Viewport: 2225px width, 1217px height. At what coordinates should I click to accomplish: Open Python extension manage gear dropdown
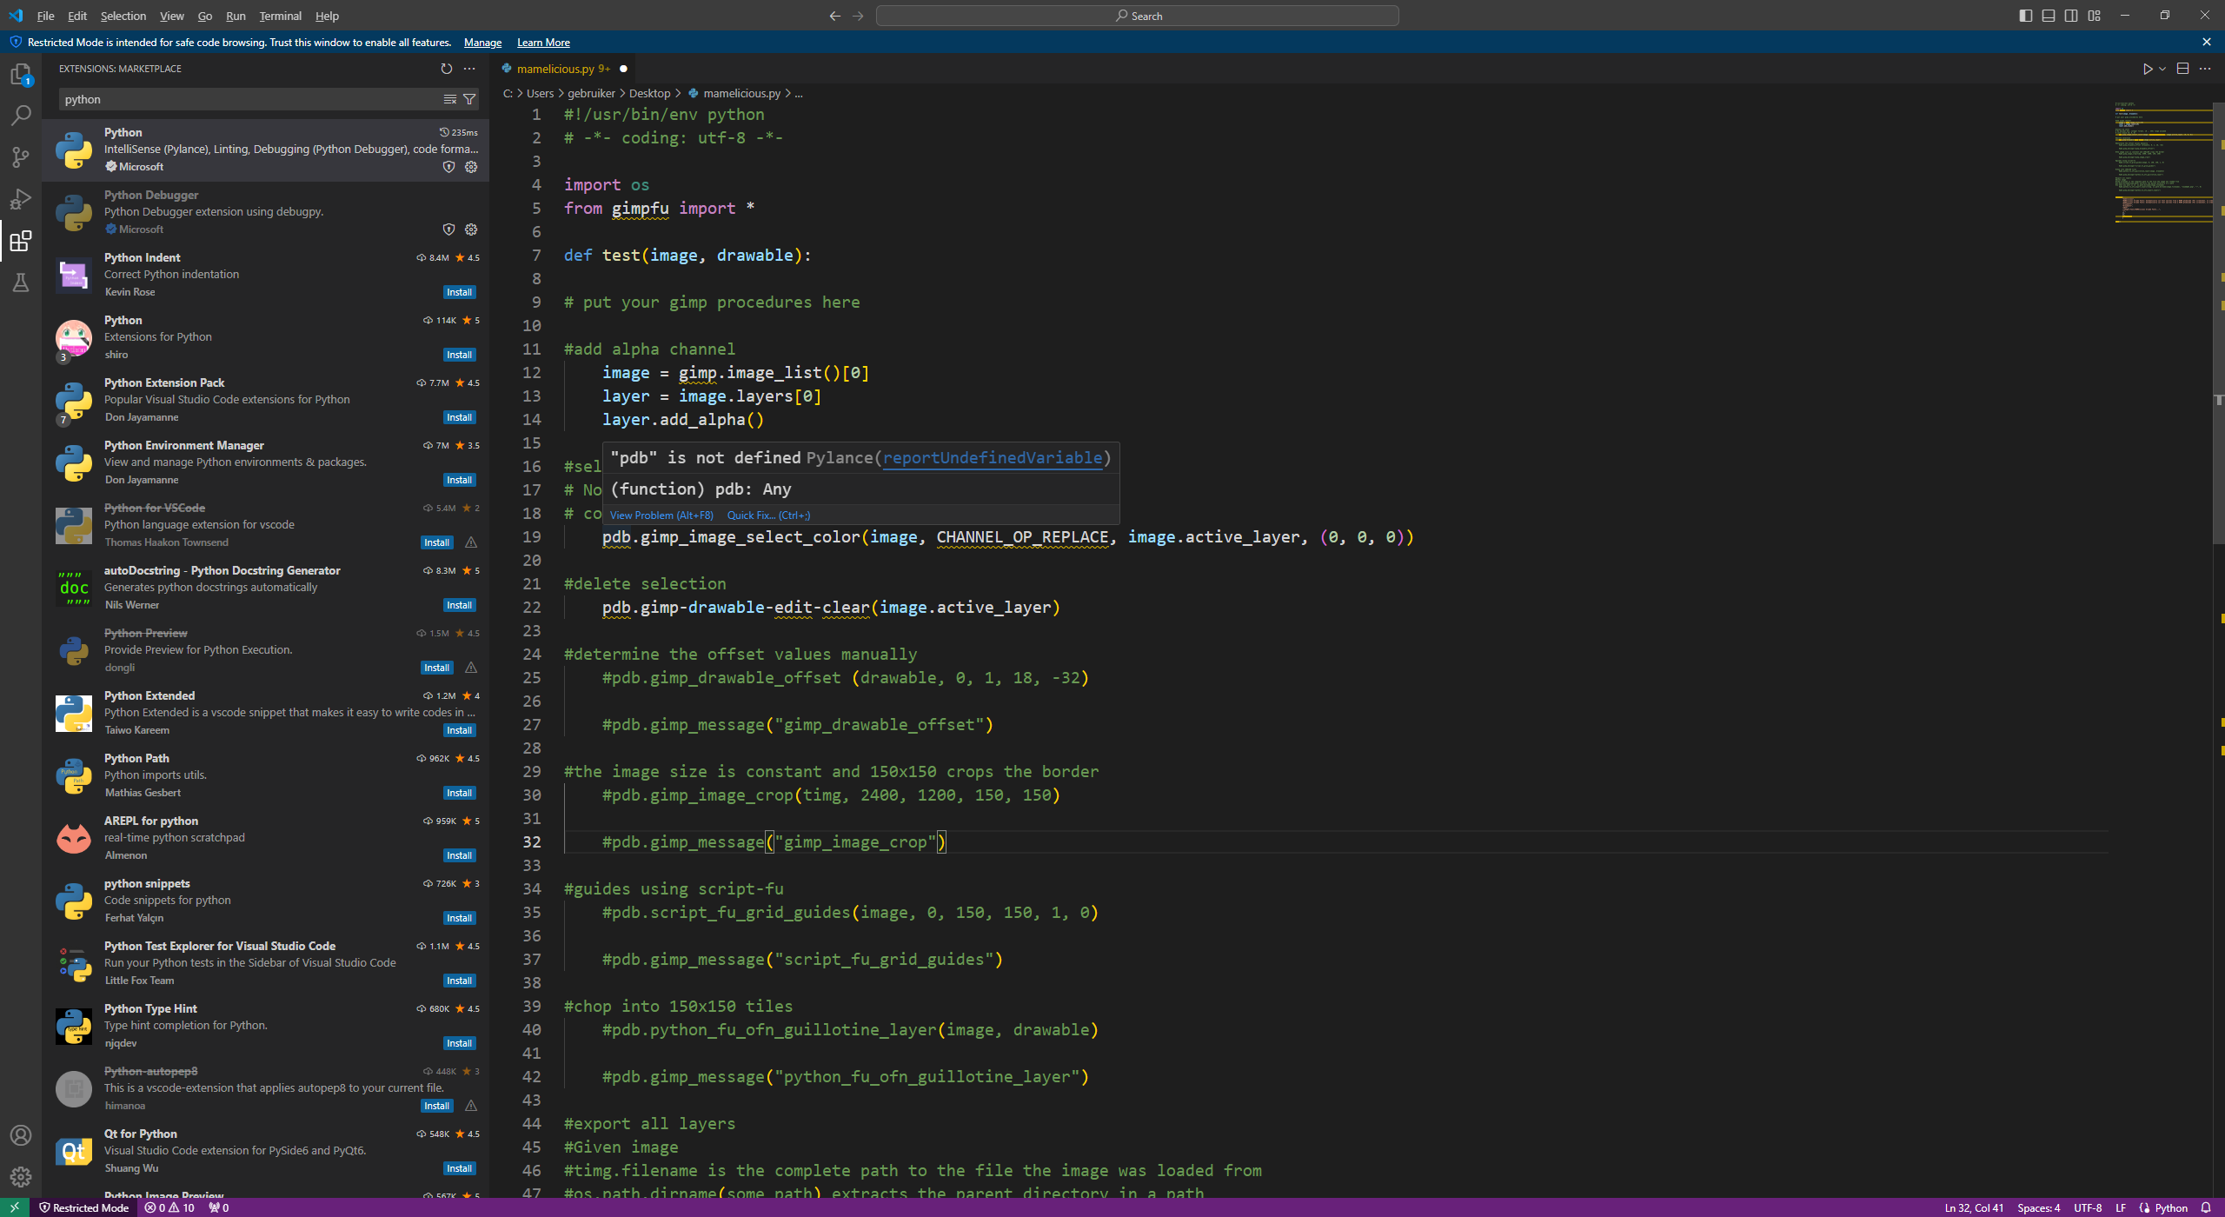pos(471,167)
